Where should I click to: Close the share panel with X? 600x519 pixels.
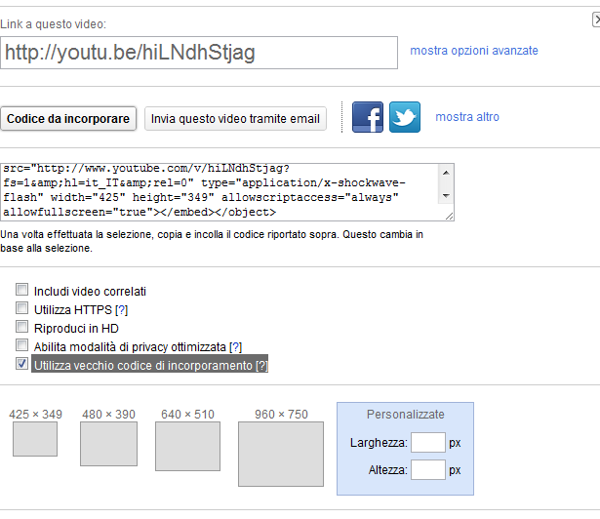[596, 20]
